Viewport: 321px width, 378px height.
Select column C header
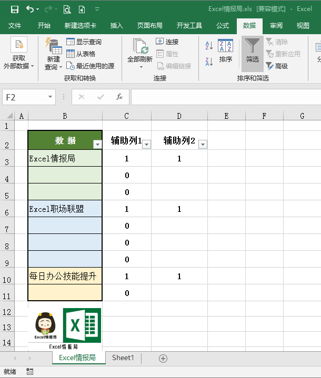[x=127, y=116]
